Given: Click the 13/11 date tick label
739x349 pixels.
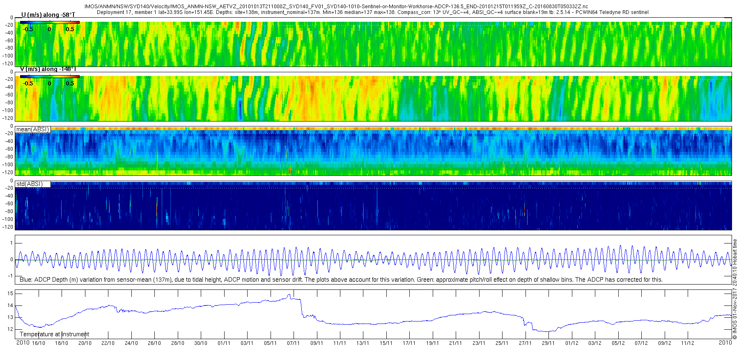Looking at the screenshot, I should 363,343.
